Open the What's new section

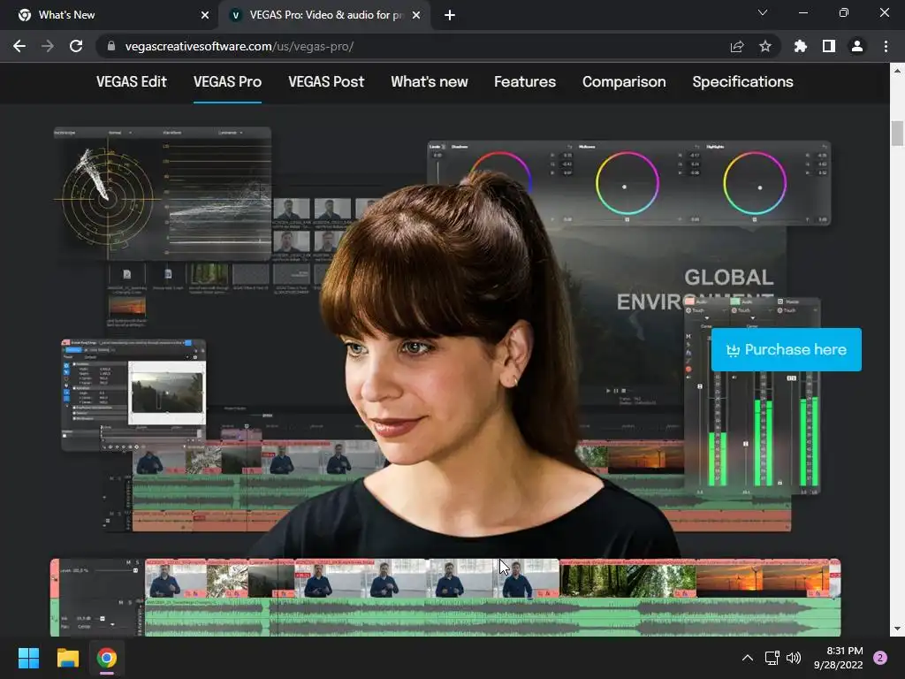click(430, 82)
